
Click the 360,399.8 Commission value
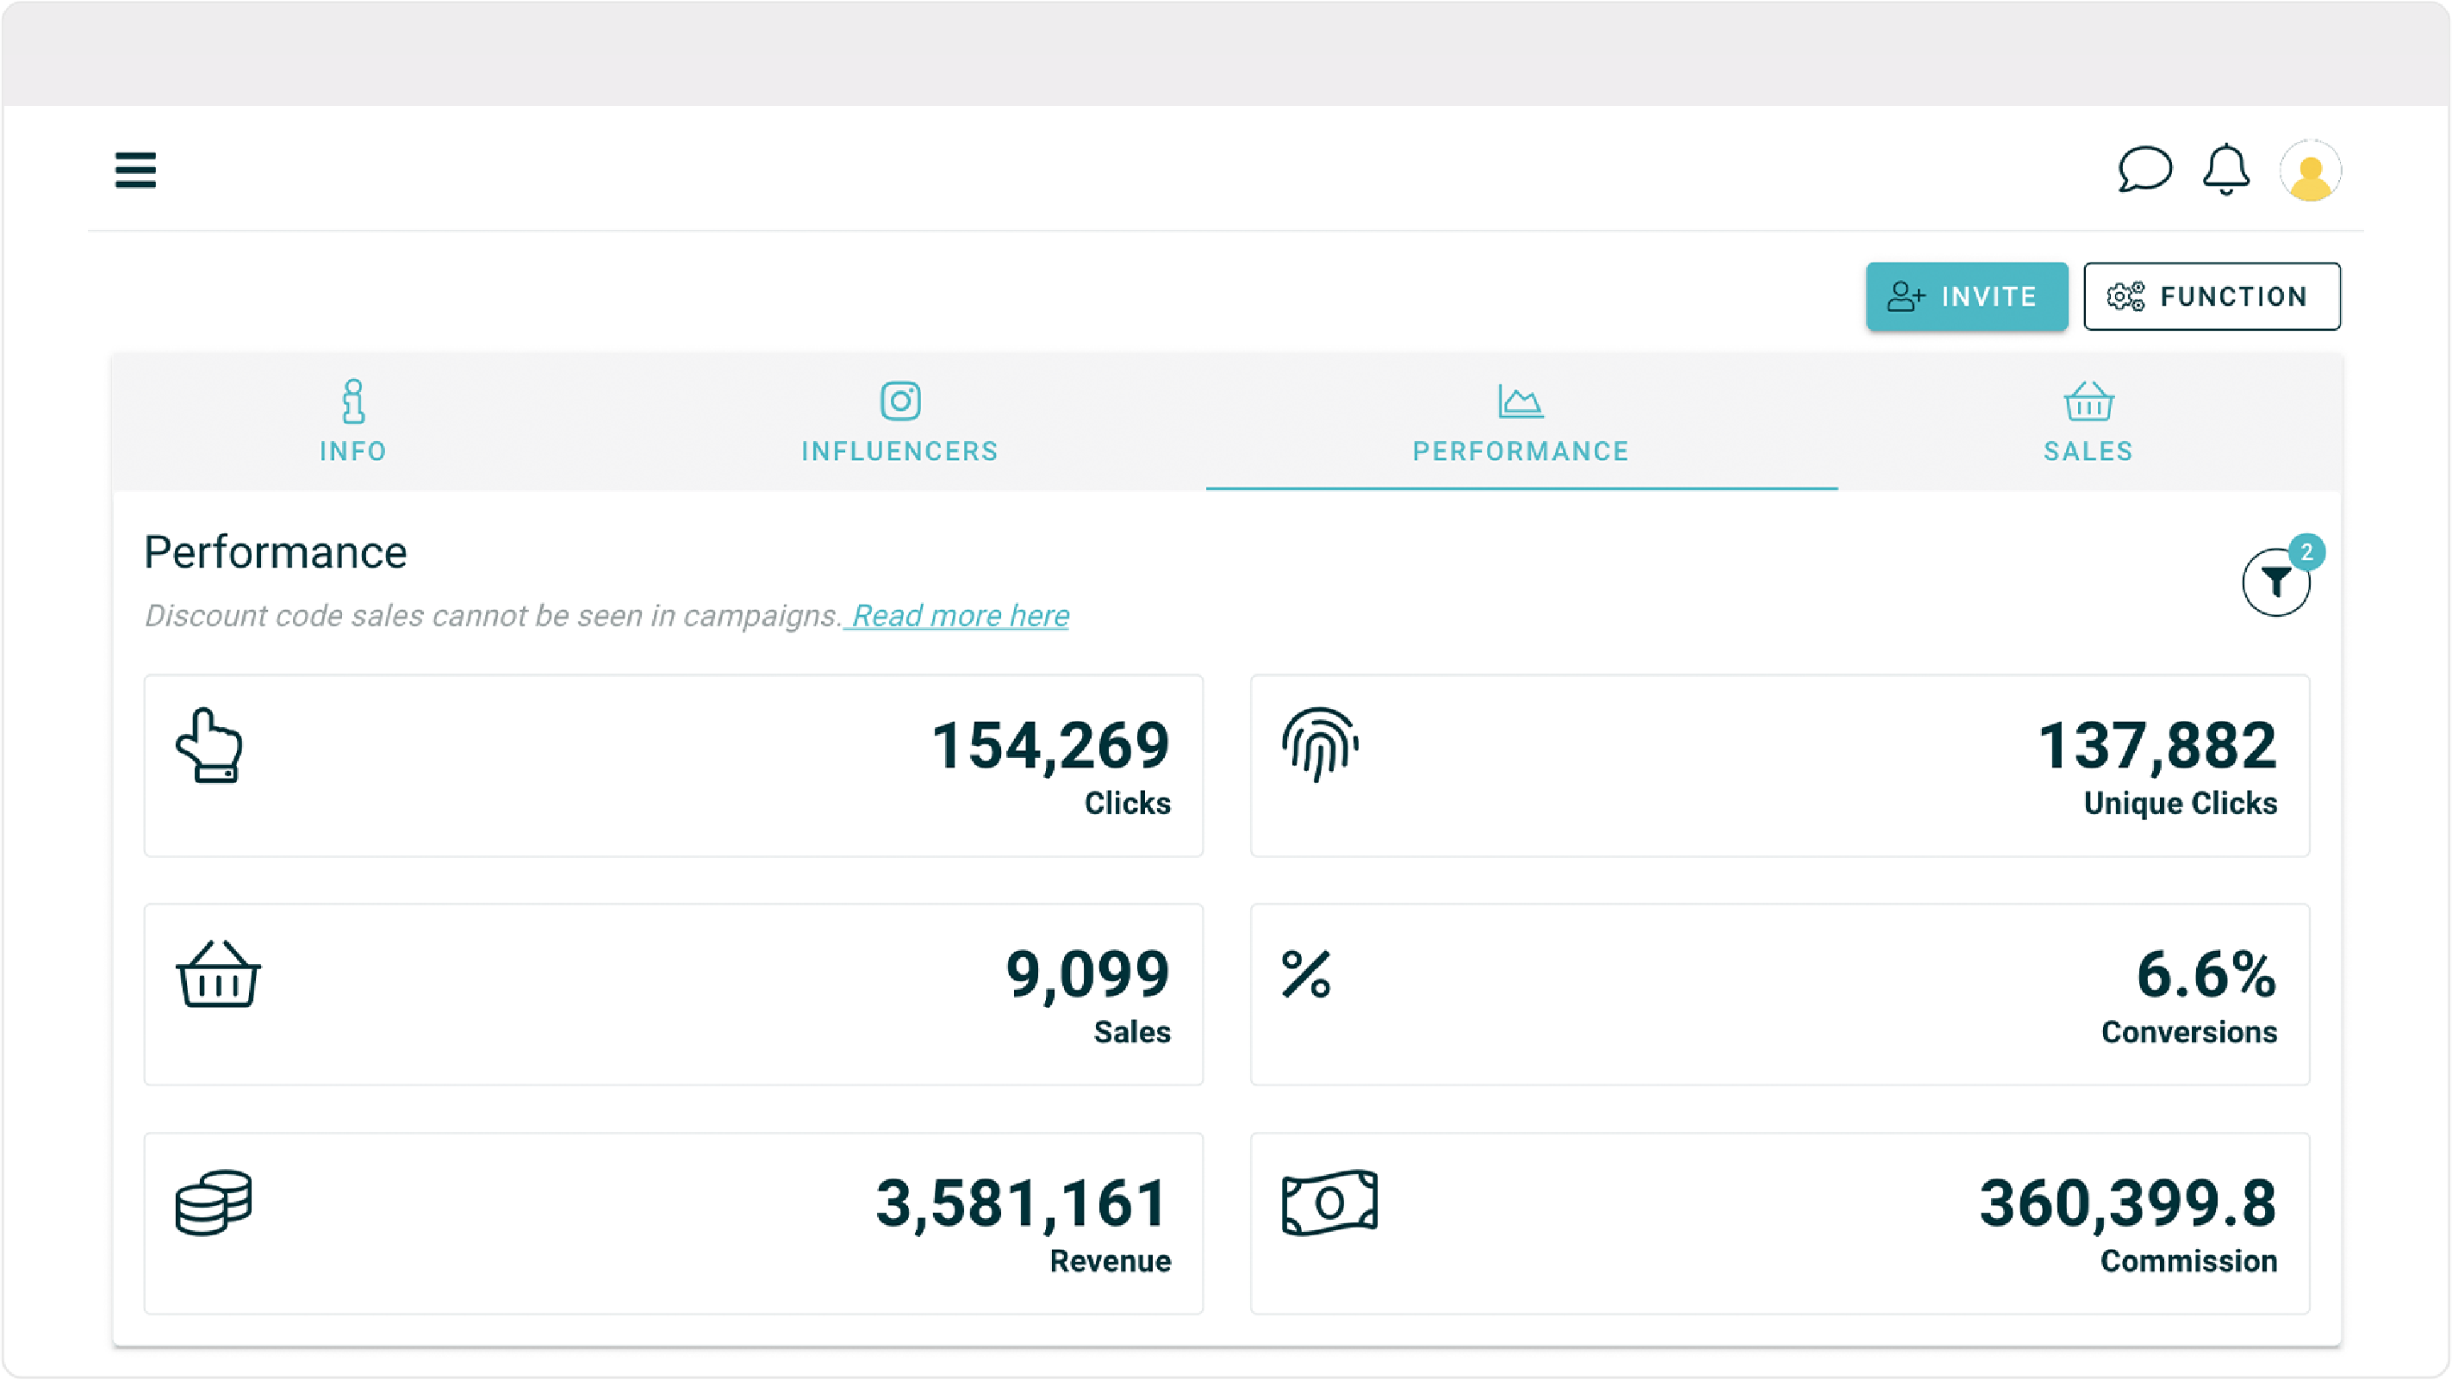[x=2127, y=1203]
